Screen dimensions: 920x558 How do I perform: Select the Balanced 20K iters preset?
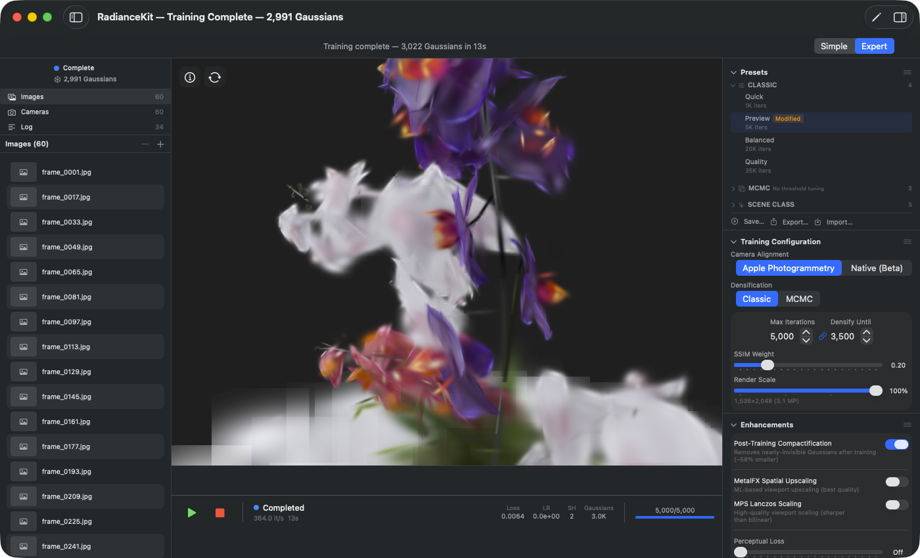821,144
